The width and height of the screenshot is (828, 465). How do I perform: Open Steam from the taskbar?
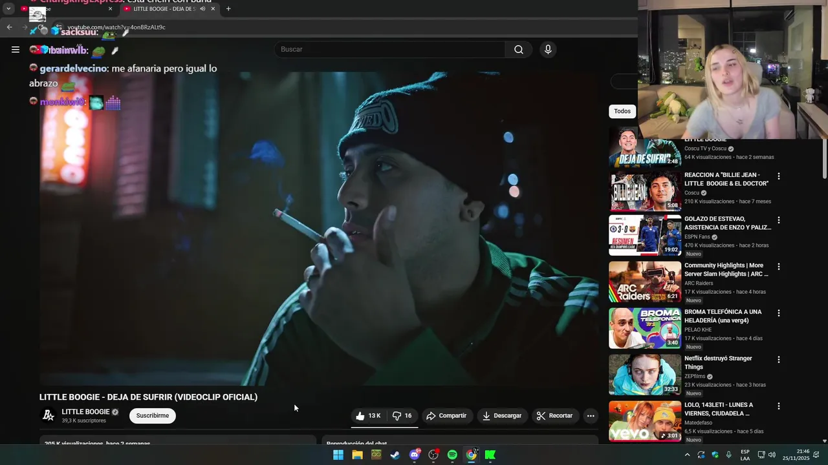(x=395, y=455)
